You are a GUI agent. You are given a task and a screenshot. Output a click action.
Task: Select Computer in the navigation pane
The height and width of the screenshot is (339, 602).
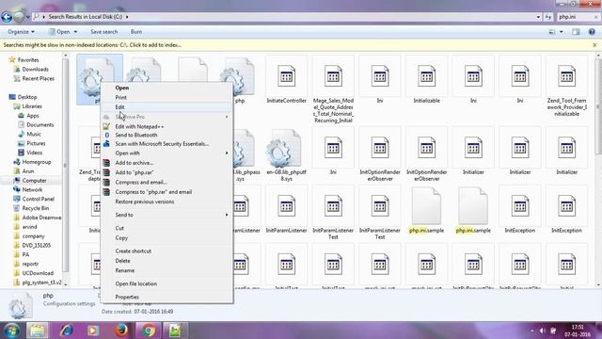(x=30, y=180)
